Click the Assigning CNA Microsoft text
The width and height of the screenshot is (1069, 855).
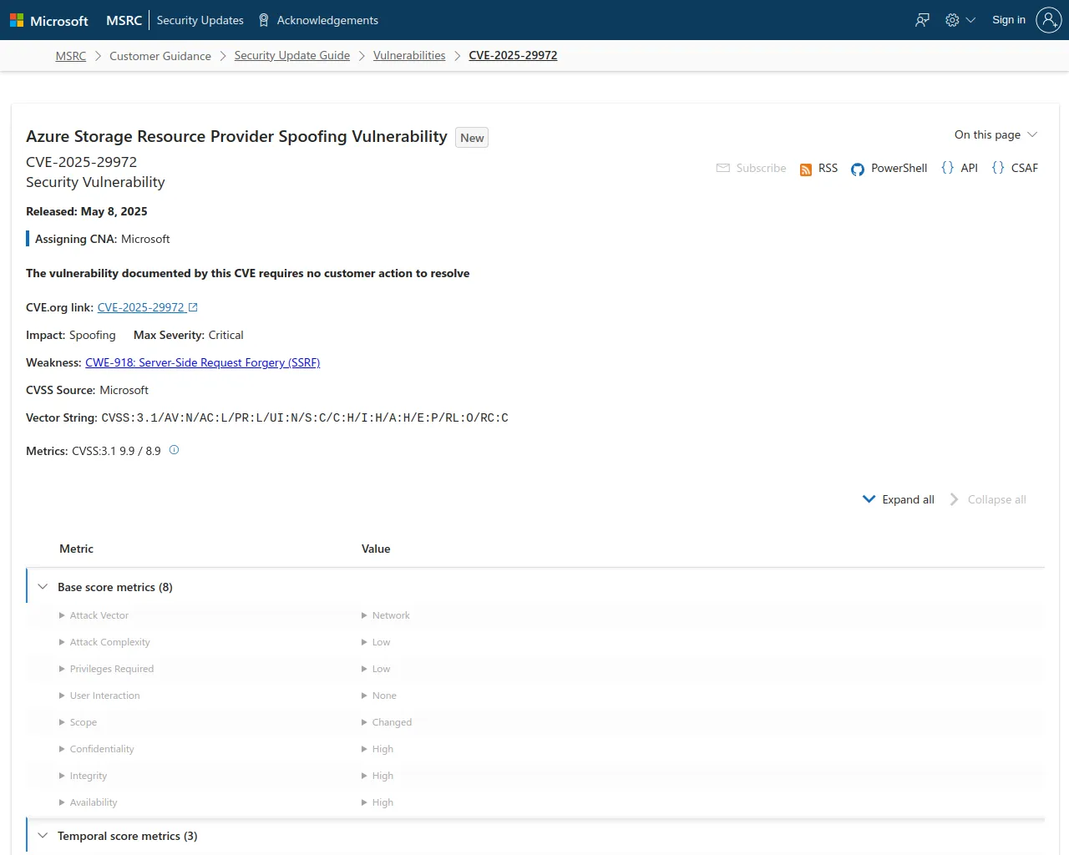102,239
